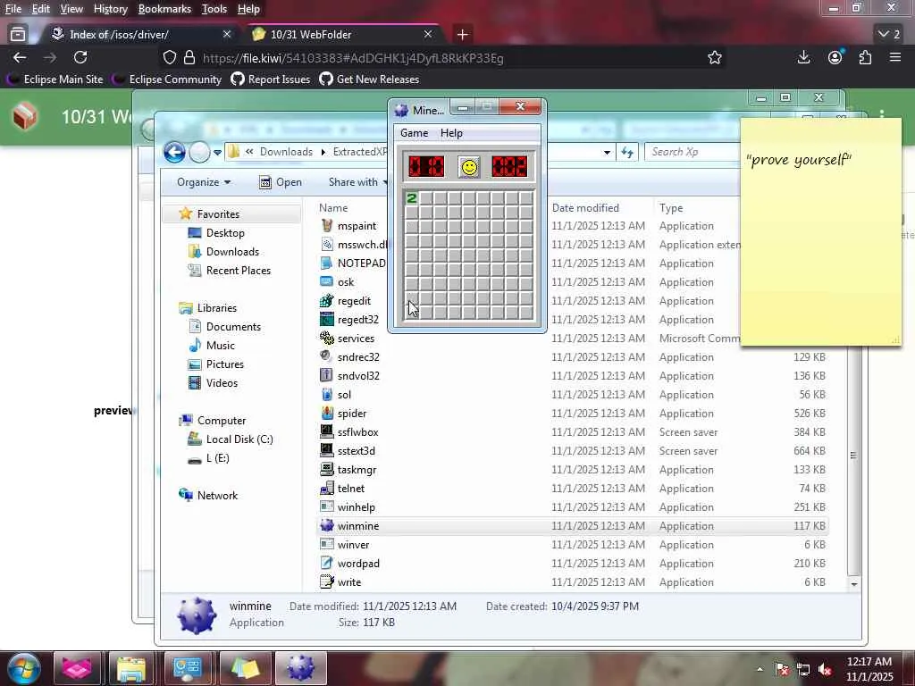Select the wordpad file icon
Image resolution: width=915 pixels, height=686 pixels.
coord(327,563)
